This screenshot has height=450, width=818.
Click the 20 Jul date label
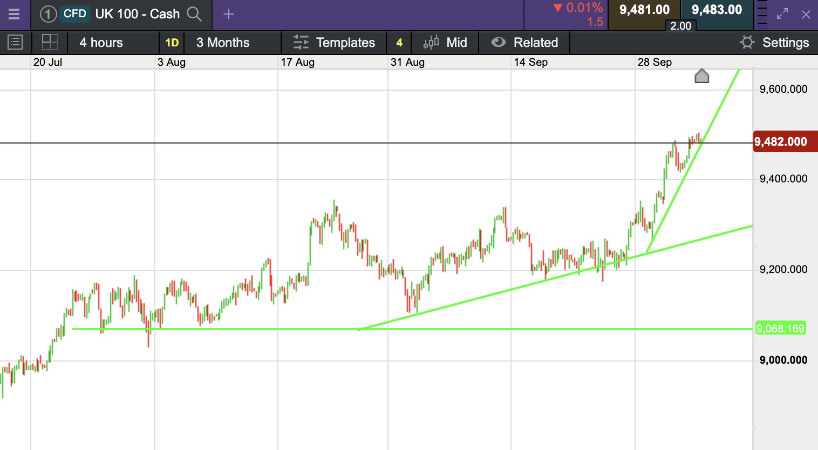click(x=47, y=62)
